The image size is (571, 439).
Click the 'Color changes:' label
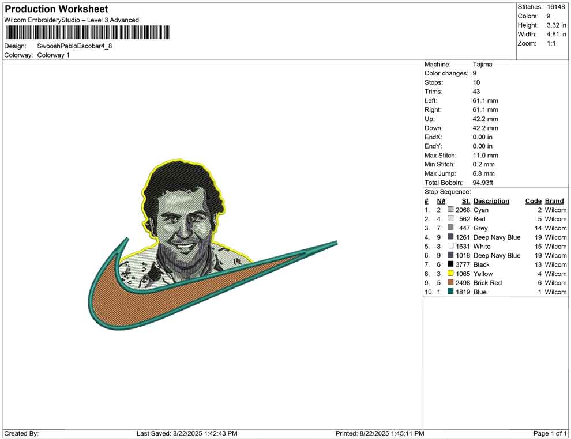(446, 74)
